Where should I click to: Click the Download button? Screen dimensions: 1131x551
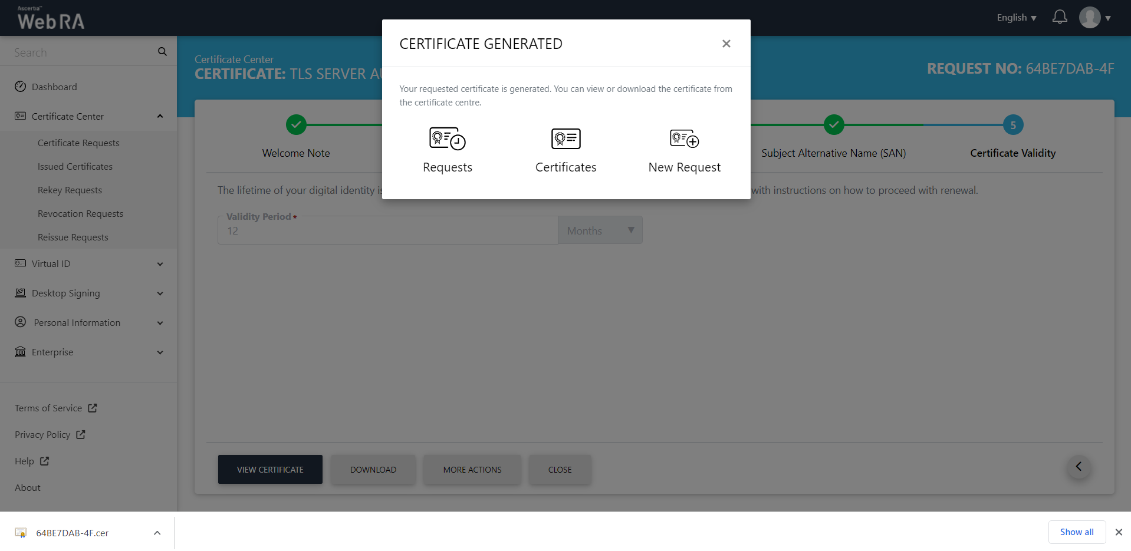(x=373, y=470)
